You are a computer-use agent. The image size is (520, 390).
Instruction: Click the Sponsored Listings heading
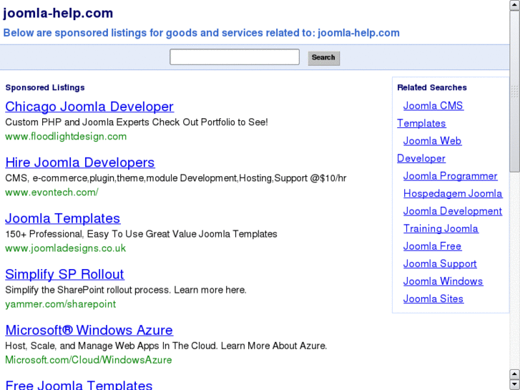pyautogui.click(x=45, y=87)
